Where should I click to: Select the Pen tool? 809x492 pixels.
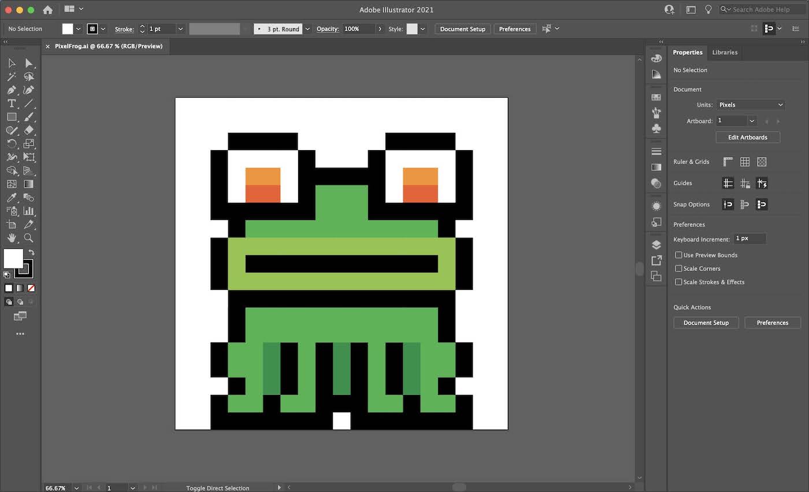pos(11,90)
